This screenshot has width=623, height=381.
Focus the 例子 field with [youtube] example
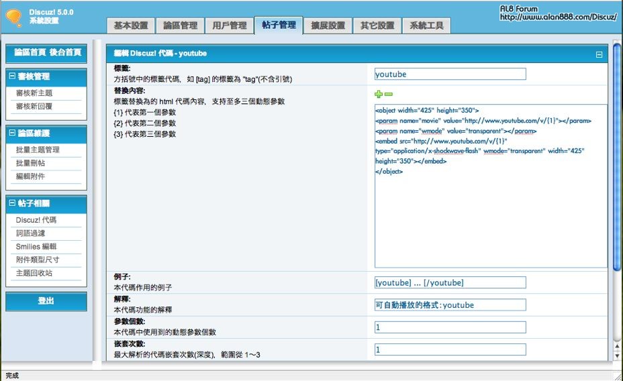click(450, 282)
